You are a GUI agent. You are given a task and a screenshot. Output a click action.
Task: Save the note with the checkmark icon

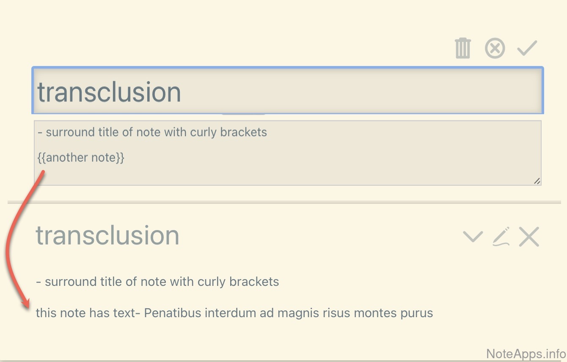(527, 48)
